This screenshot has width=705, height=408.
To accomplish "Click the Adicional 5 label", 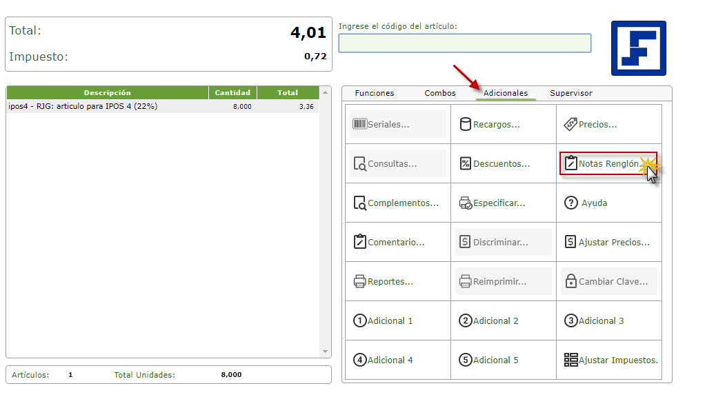I will [495, 360].
